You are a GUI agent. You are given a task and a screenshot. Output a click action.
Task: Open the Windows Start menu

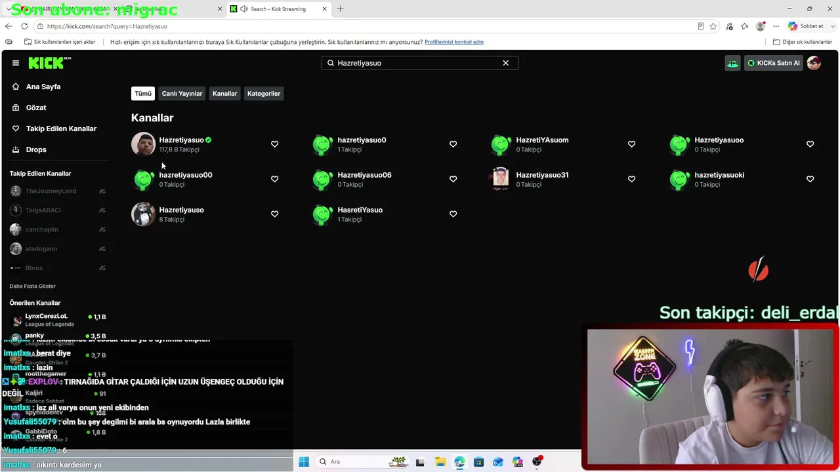click(x=304, y=462)
